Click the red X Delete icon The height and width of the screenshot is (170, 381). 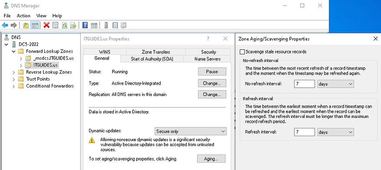pos(46,25)
